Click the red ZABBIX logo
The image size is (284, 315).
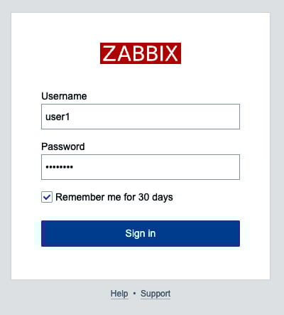pyautogui.click(x=141, y=53)
